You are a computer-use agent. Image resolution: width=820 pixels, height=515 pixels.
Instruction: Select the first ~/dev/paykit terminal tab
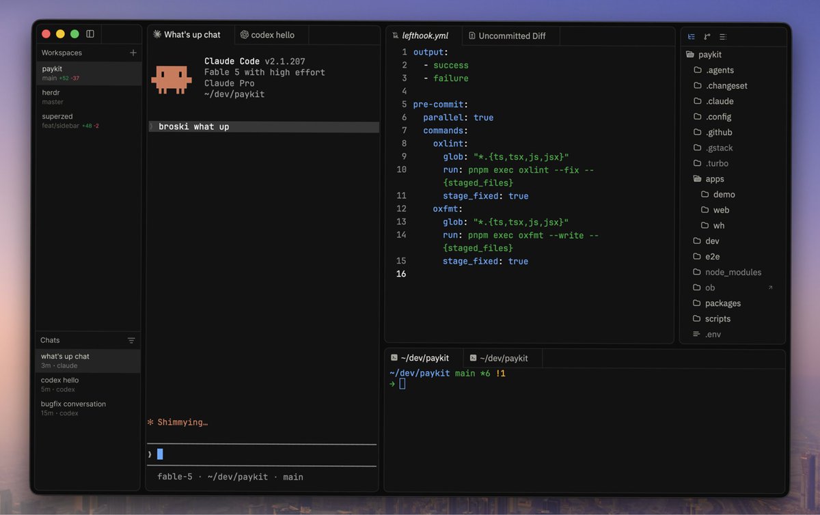424,358
